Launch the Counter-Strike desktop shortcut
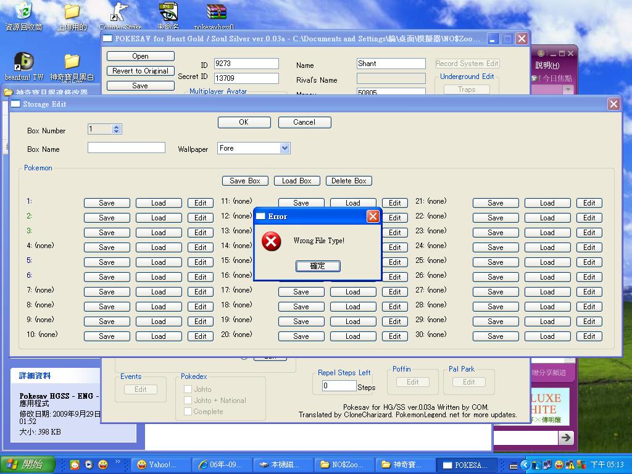 (120, 12)
